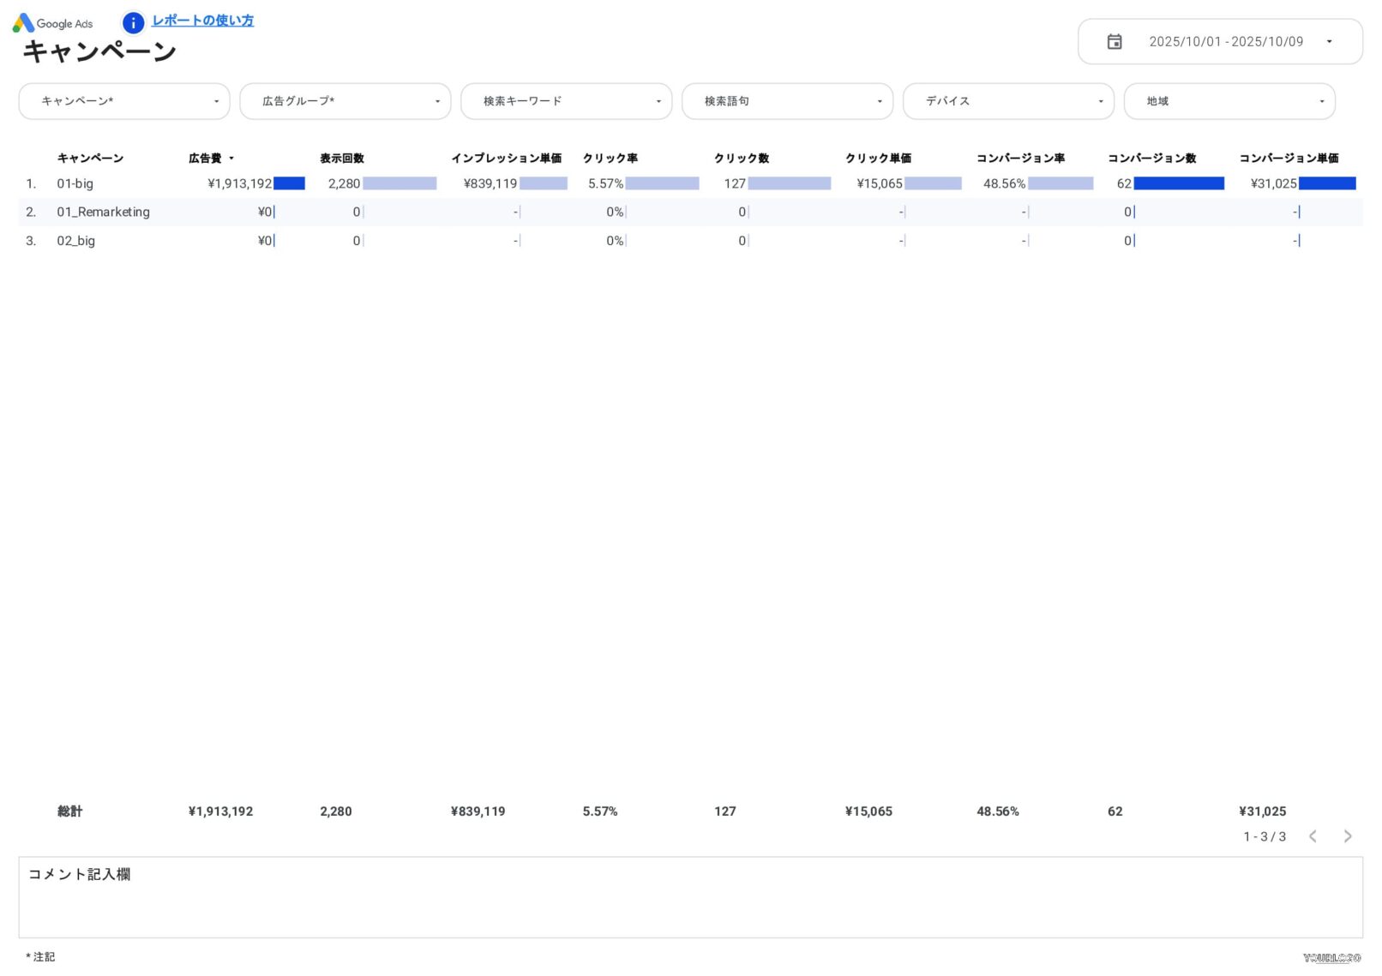Click the previous page arrow in pagination
The width and height of the screenshot is (1382, 976).
(x=1313, y=836)
